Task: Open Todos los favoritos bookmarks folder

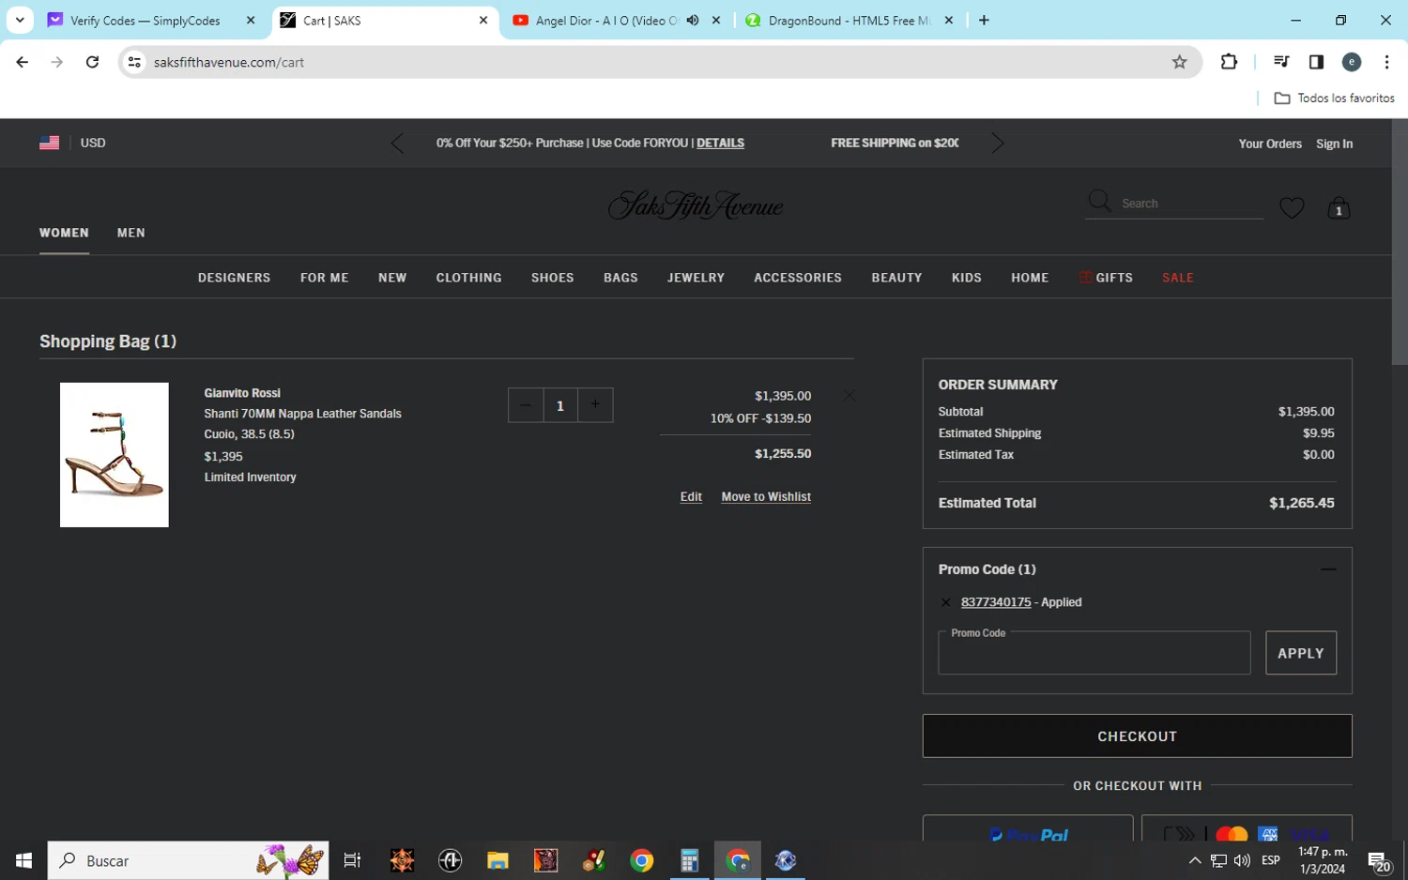Action: coord(1334,98)
